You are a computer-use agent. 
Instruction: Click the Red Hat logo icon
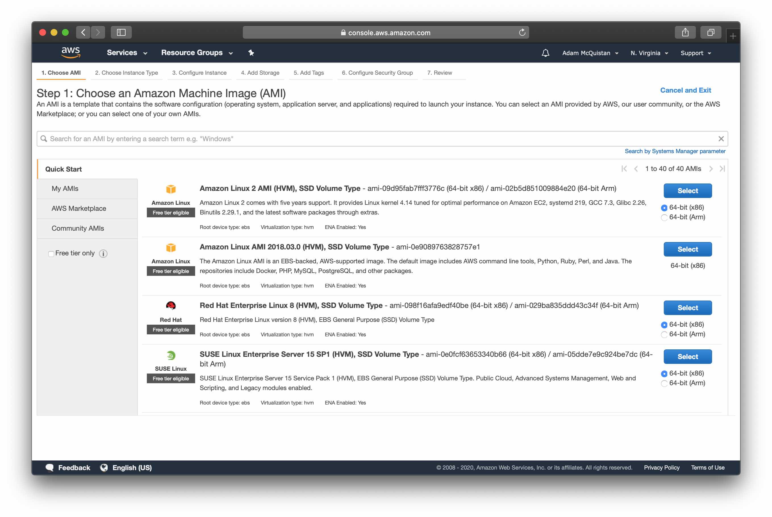click(171, 306)
